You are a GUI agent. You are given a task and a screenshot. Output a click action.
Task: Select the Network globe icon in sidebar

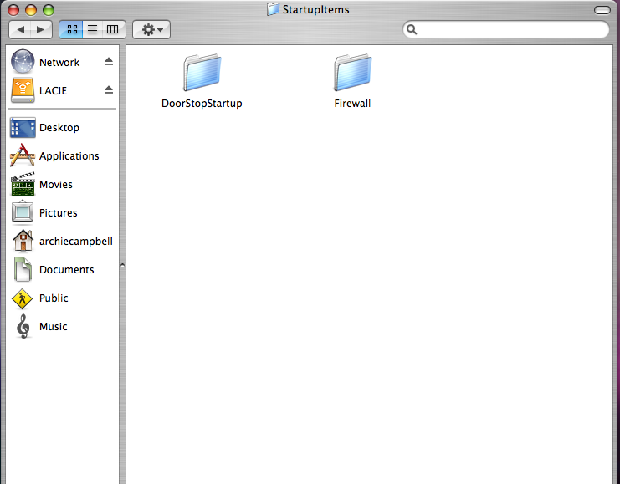click(23, 62)
